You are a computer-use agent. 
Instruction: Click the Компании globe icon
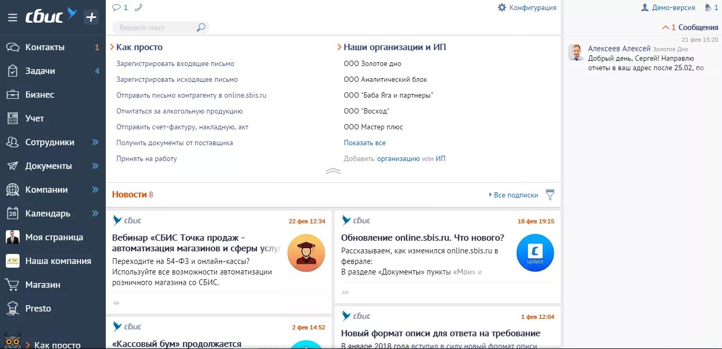[13, 190]
